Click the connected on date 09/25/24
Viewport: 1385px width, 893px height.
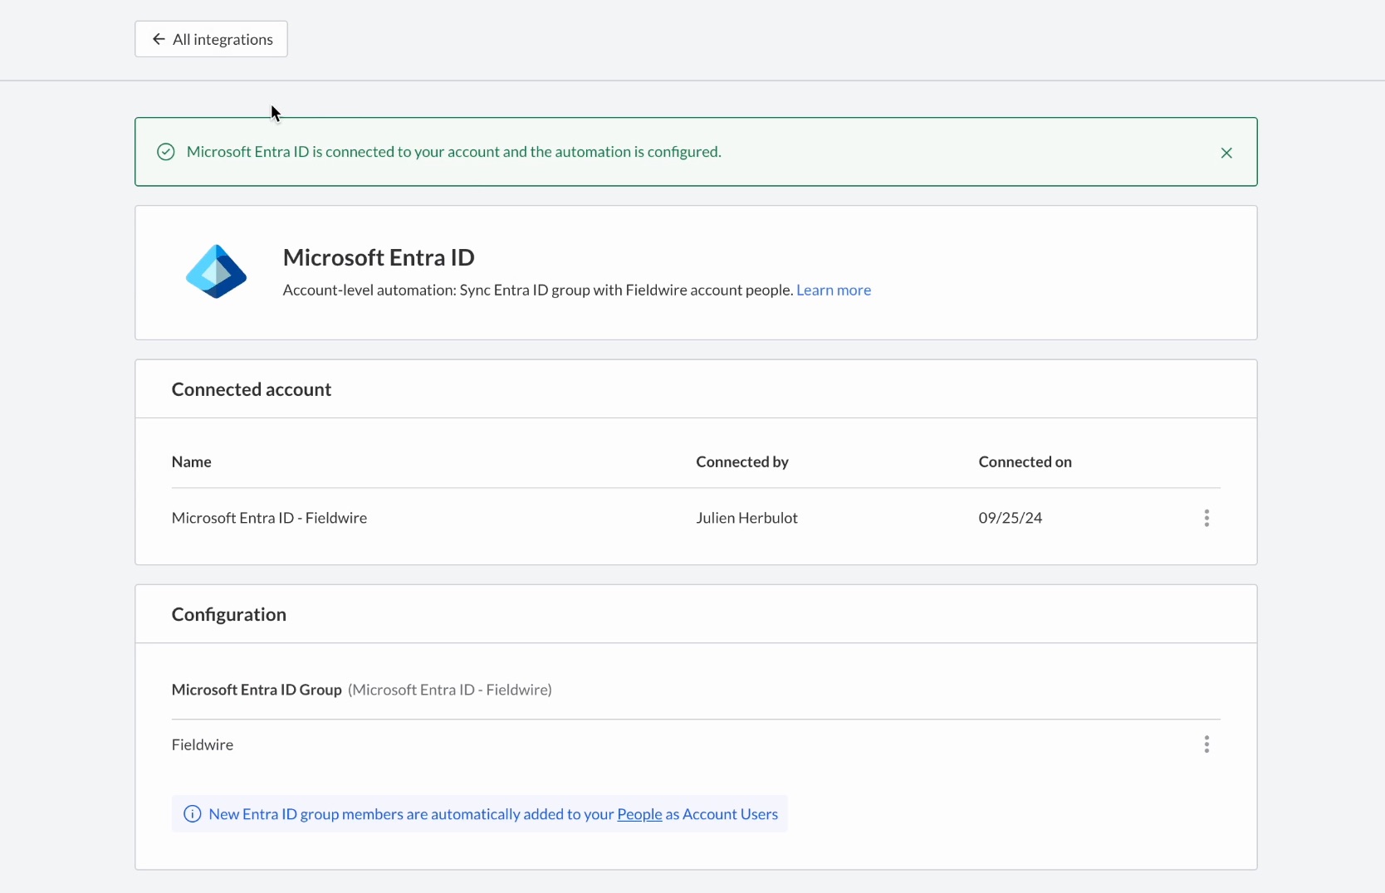pos(1011,518)
